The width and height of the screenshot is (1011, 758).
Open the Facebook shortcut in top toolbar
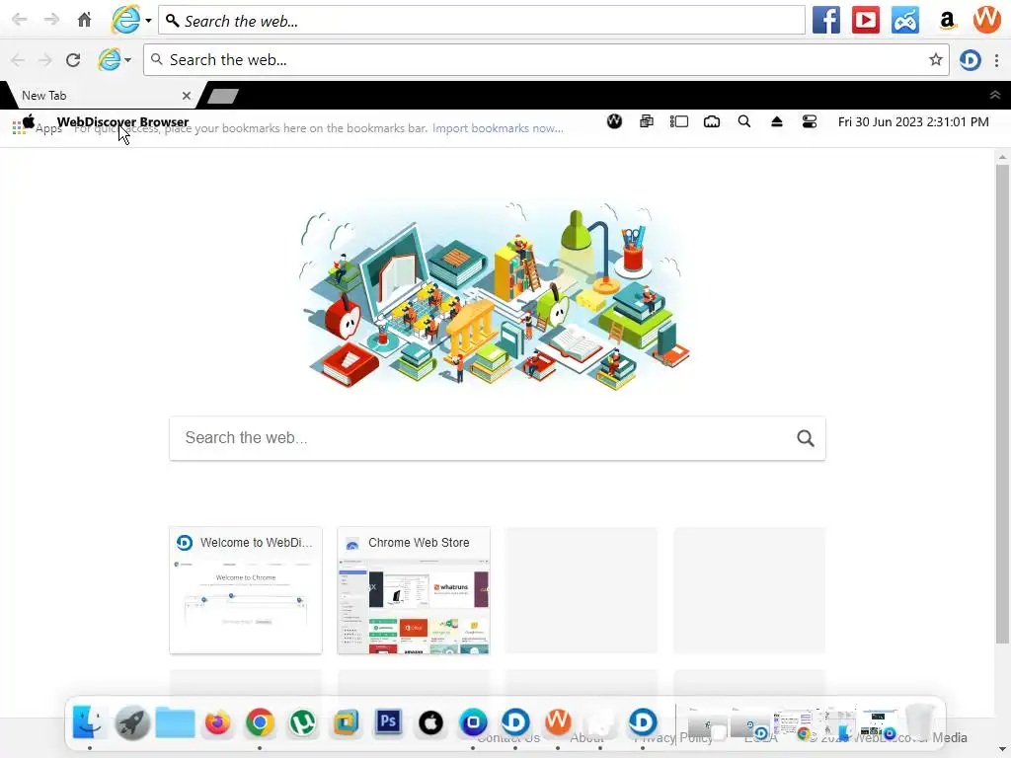point(826,20)
